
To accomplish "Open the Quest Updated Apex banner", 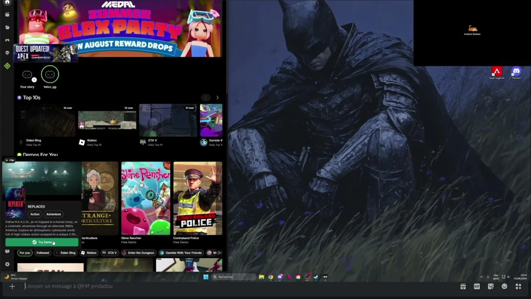I will click(46, 53).
